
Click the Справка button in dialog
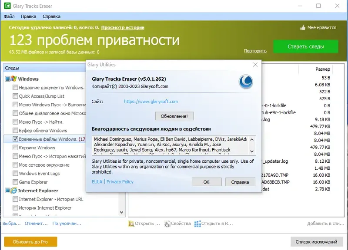tap(240, 182)
